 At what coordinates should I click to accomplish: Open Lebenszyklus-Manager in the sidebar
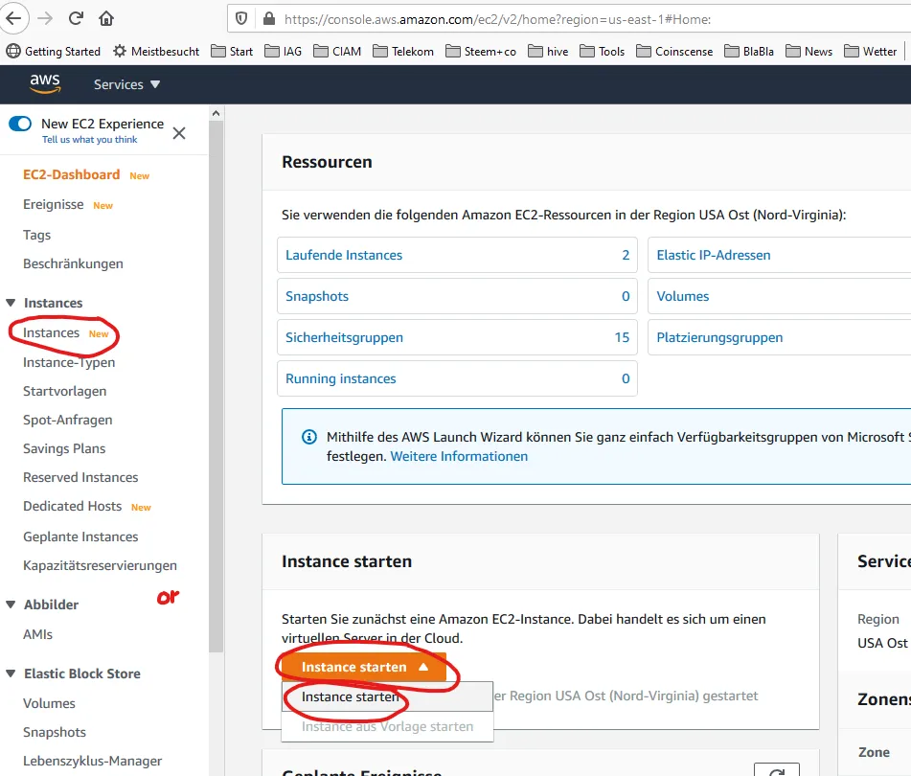click(92, 761)
